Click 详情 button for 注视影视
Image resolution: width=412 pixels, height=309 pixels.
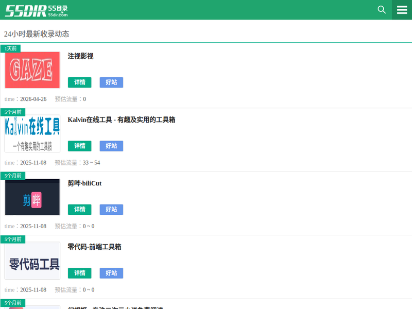coord(79,82)
